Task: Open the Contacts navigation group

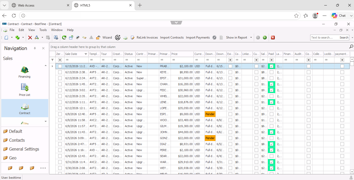Action: [17, 140]
